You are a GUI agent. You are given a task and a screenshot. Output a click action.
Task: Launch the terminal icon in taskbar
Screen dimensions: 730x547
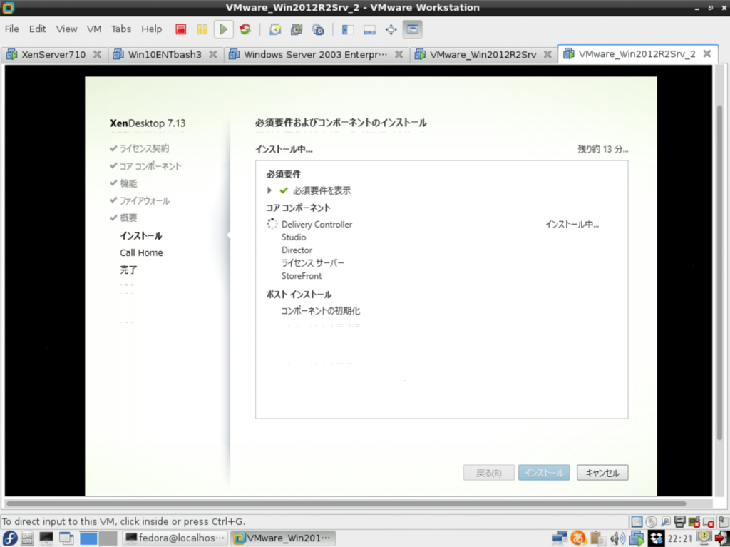(x=46, y=538)
